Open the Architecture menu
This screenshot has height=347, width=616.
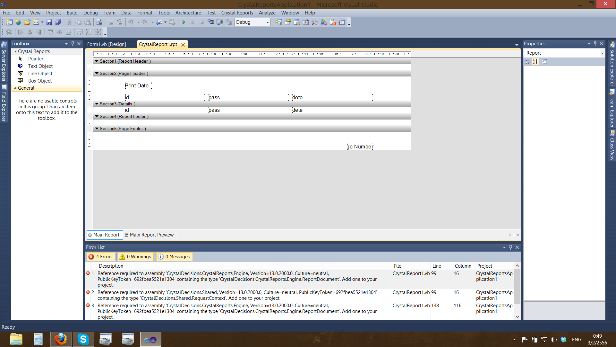click(188, 13)
